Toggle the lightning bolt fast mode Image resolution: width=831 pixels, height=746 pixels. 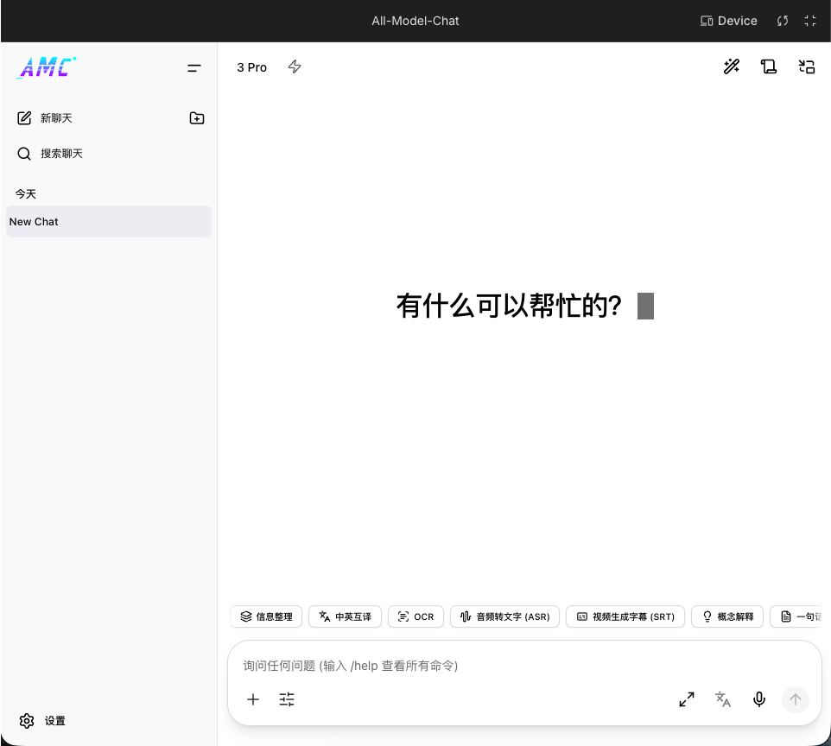pos(295,66)
